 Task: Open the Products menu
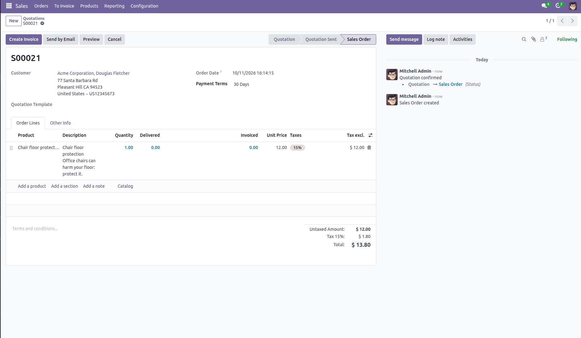pyautogui.click(x=89, y=6)
